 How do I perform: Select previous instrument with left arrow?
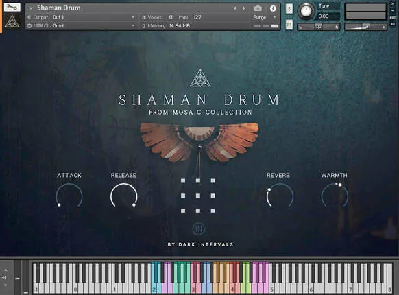point(234,8)
